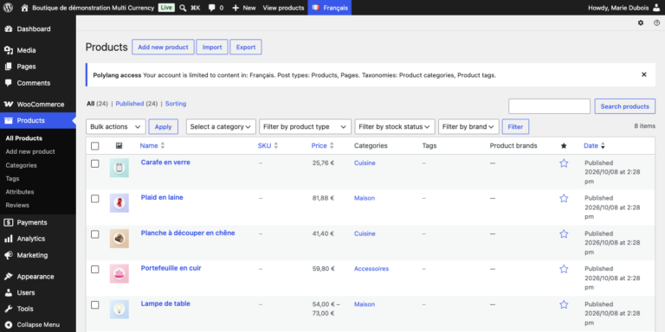Toggle featured star for Planche à découper

click(x=564, y=233)
